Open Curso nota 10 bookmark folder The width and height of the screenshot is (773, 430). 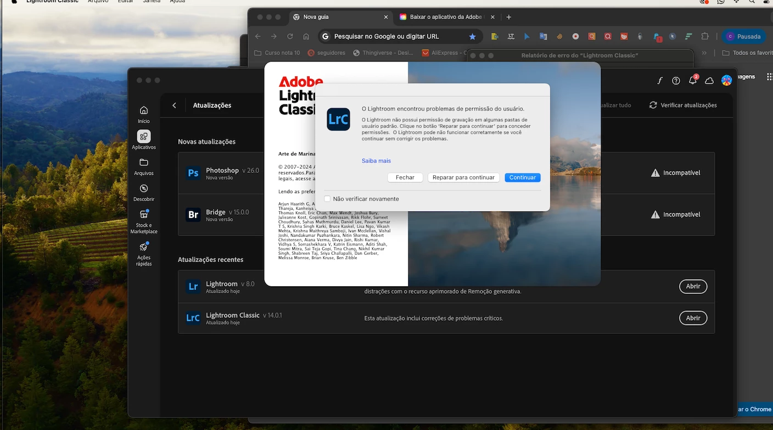click(278, 53)
